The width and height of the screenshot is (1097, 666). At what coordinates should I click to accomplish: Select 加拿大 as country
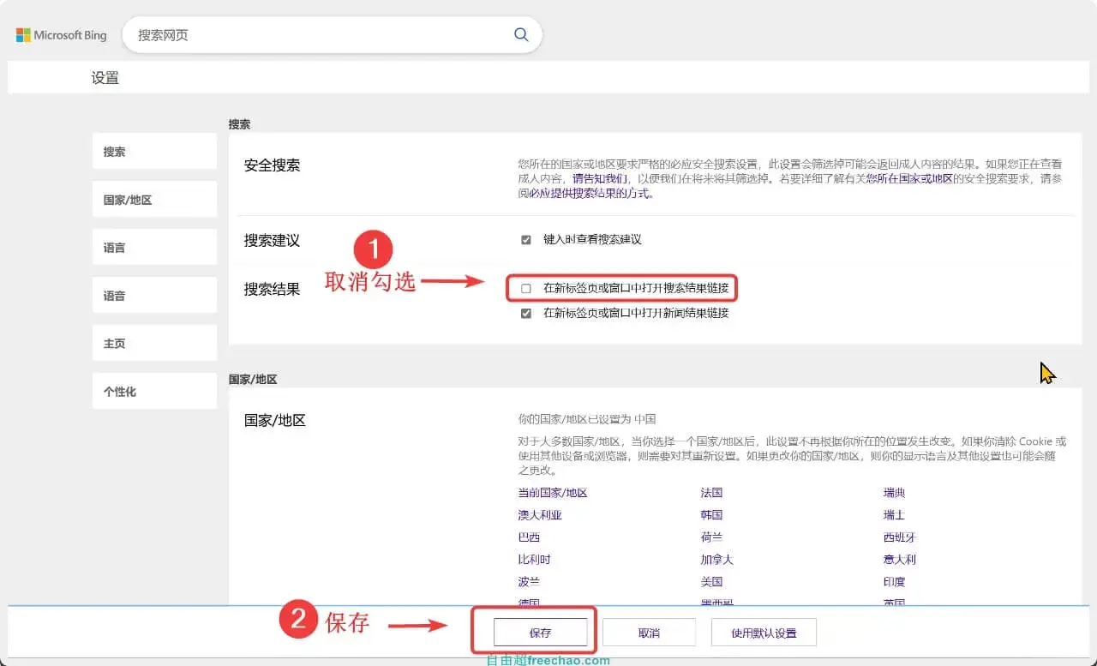pyautogui.click(x=716, y=560)
